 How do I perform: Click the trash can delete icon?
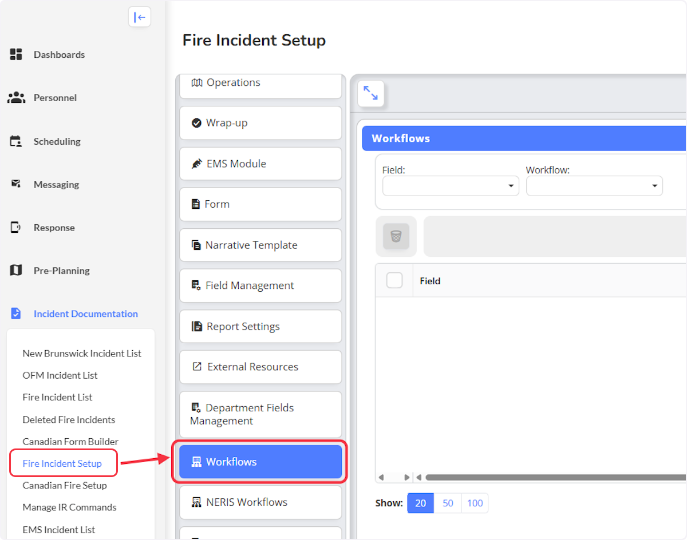click(x=396, y=236)
